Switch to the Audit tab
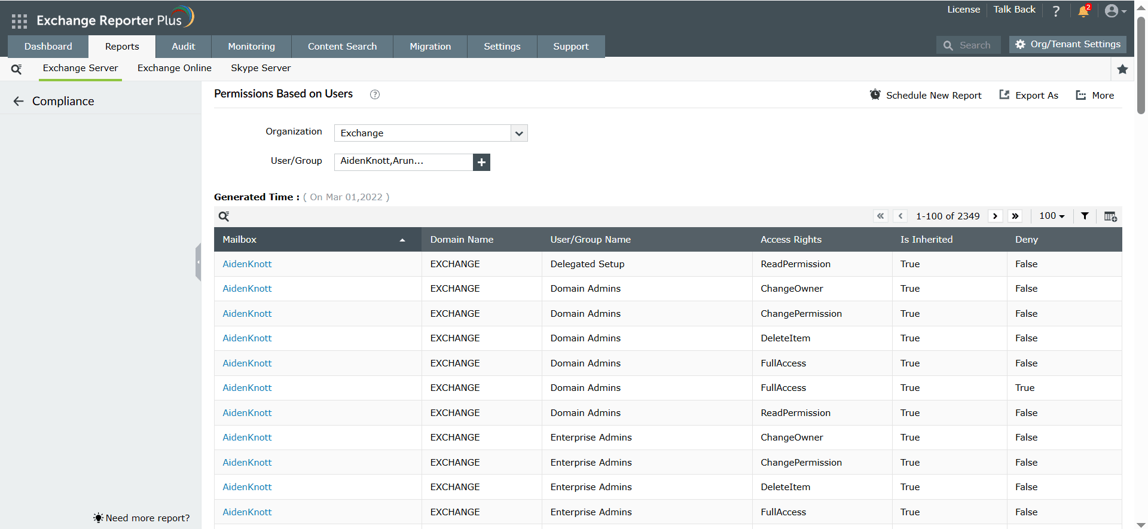 183,47
